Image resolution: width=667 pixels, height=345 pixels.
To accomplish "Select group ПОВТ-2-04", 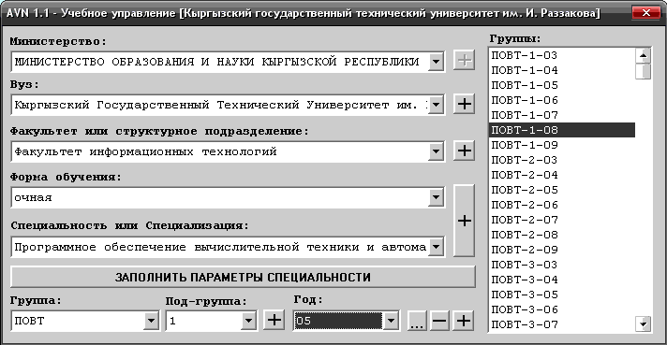I will point(562,175).
